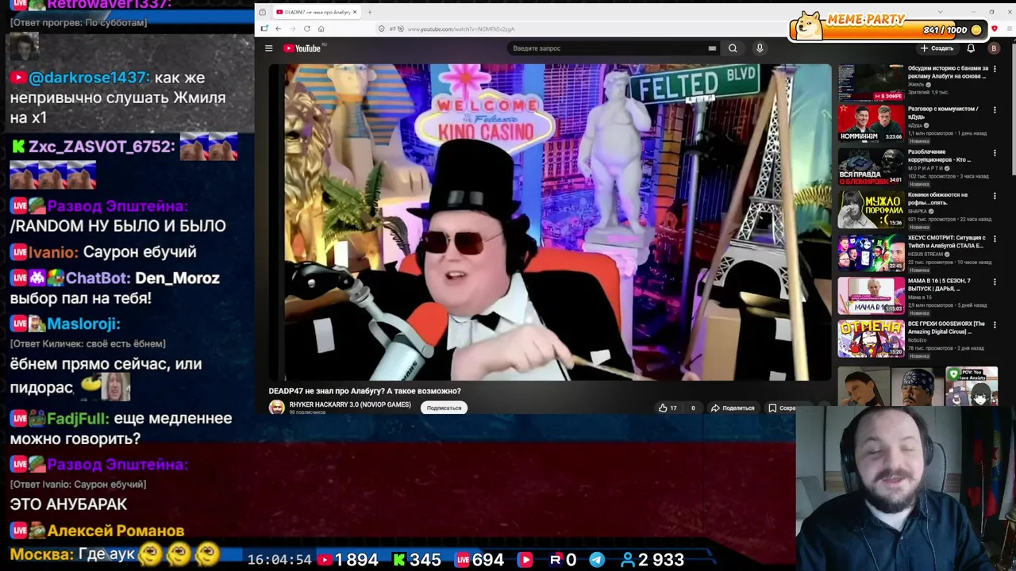Screen dimensions: 1016x571
Task: Open options for ХЕСУС СМОТРИТ video
Action: [995, 238]
